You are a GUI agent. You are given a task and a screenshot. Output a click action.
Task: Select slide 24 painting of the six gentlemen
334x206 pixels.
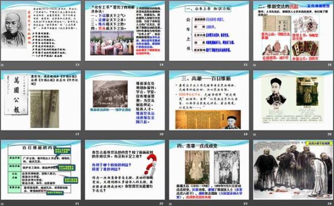pos(293,170)
